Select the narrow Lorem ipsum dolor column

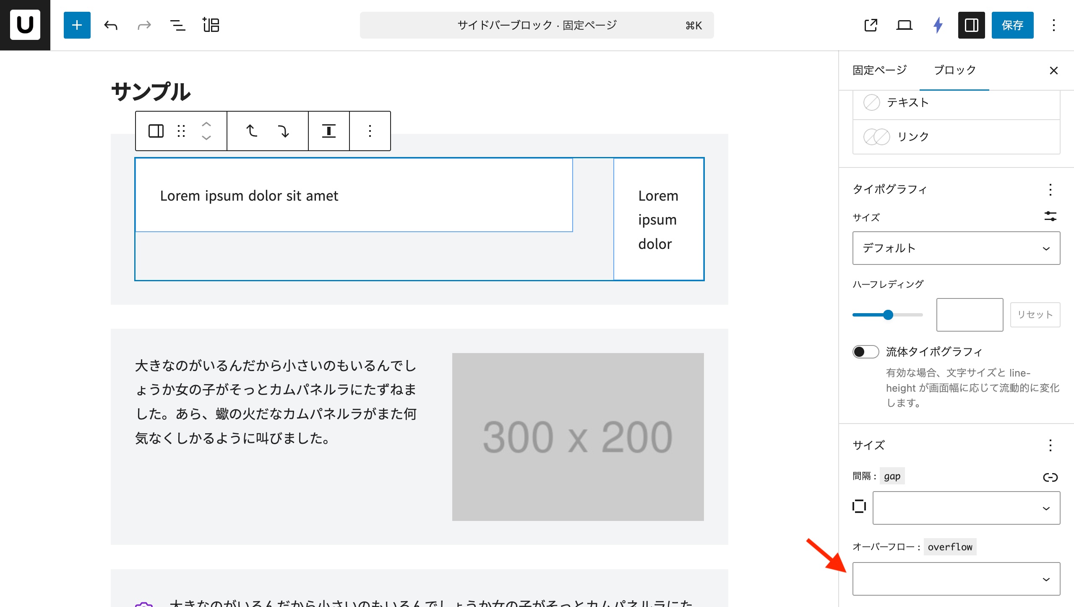pyautogui.click(x=659, y=220)
